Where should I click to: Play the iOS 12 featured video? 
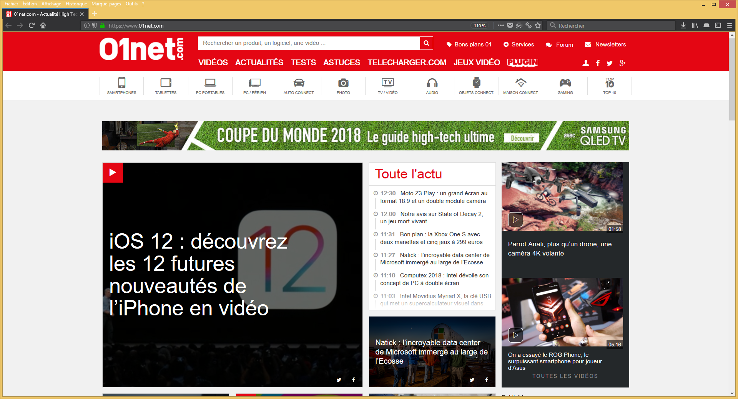113,172
